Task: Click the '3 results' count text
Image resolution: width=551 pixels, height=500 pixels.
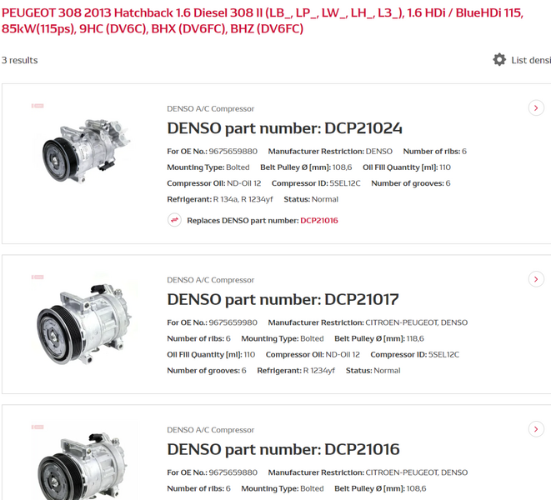Action: 20,60
